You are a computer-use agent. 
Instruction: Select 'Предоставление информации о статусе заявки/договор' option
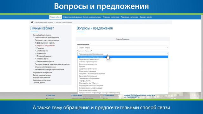point(123,93)
